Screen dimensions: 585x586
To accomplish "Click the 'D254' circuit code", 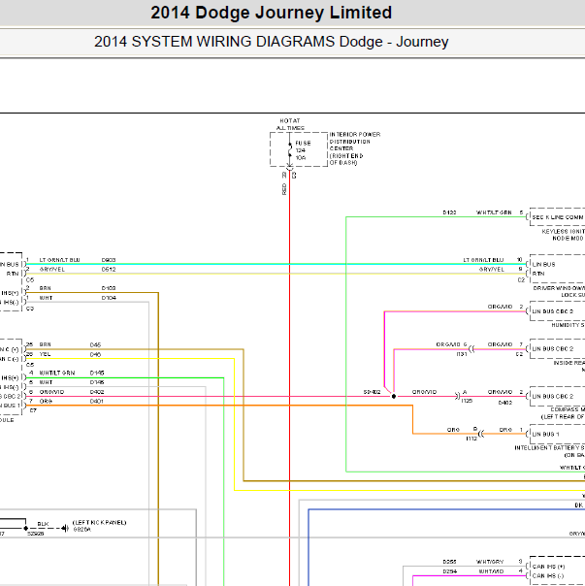I will click(x=450, y=571).
